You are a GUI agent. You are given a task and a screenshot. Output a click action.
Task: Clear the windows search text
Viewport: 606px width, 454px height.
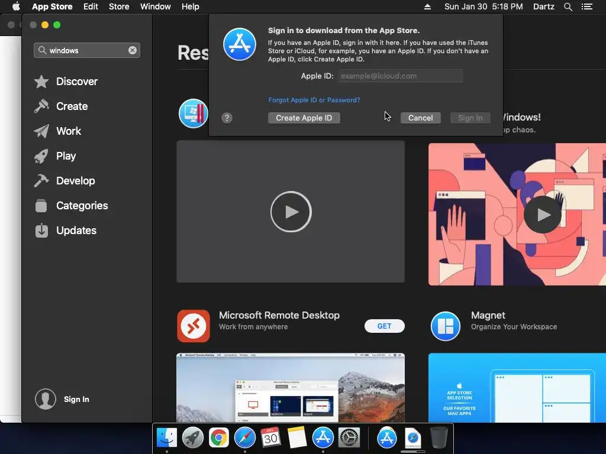132,50
